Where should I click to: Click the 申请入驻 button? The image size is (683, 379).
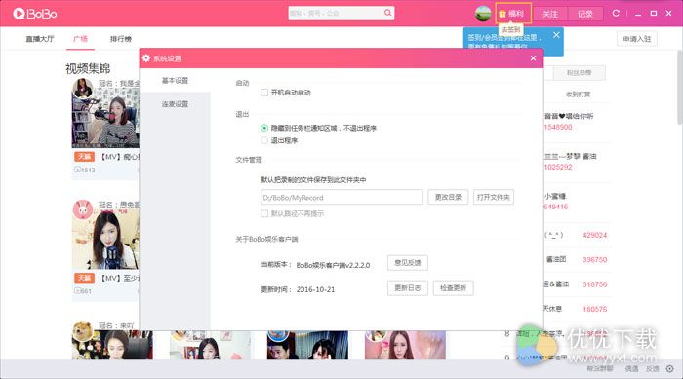coord(637,39)
